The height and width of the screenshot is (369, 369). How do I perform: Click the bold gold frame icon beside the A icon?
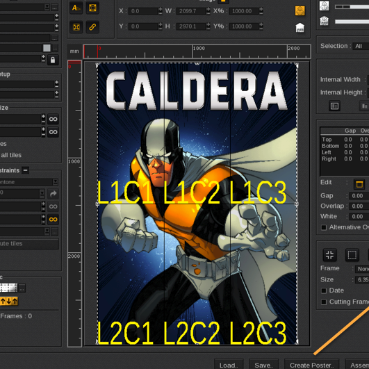[92, 8]
